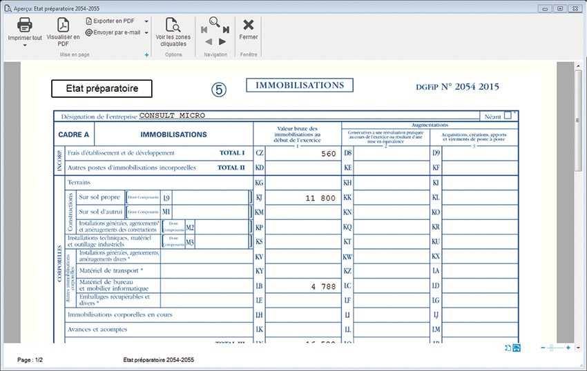Tick the Néant checkbox
The image size is (587, 371).
coord(508,116)
